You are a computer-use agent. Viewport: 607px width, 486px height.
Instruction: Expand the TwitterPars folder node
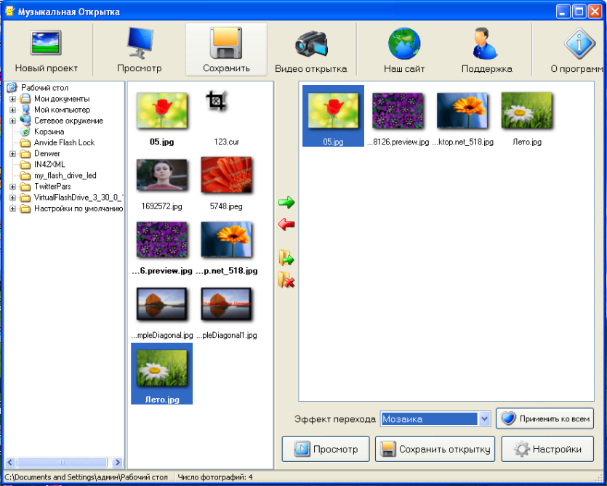13,187
